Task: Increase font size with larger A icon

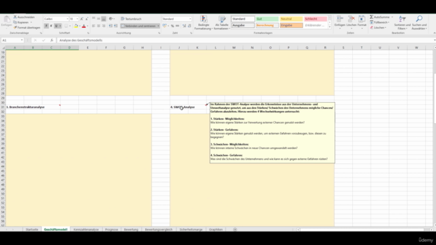Action: coord(82,19)
